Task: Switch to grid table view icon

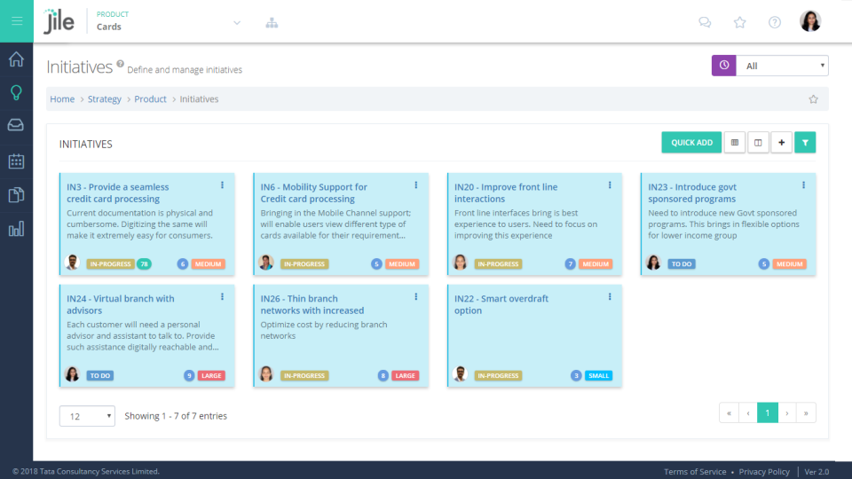Action: click(735, 142)
